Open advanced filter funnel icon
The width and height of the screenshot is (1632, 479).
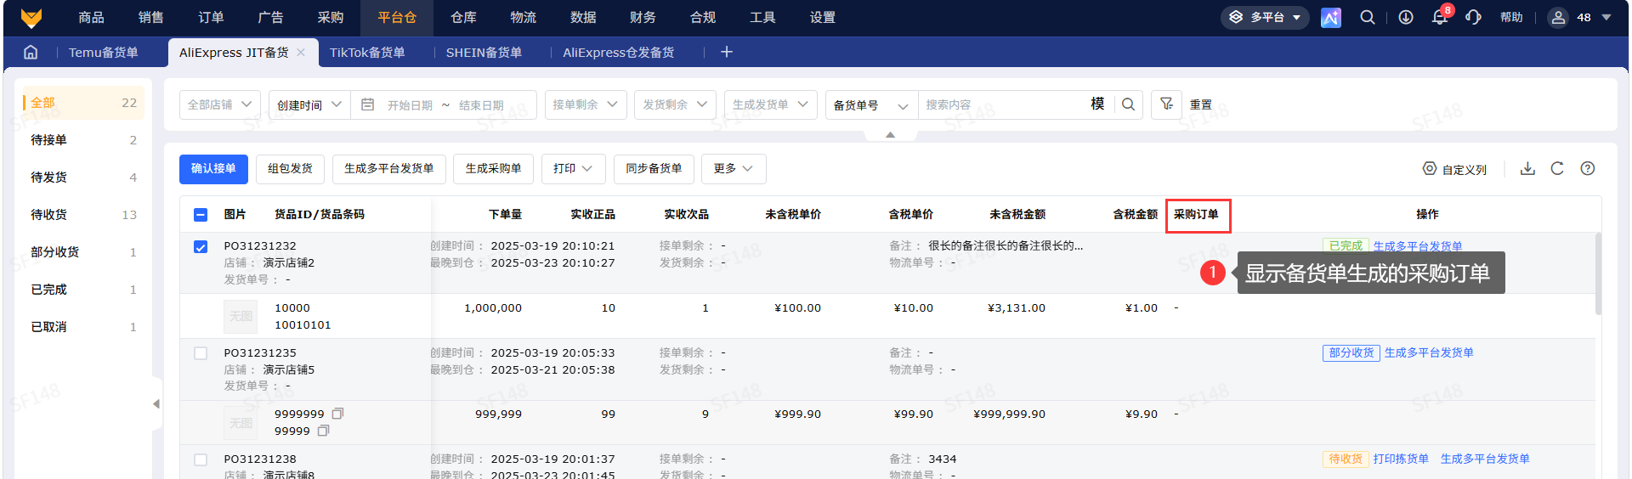1167,104
